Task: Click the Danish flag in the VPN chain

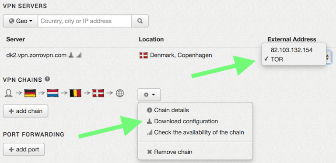Action: tap(98, 93)
